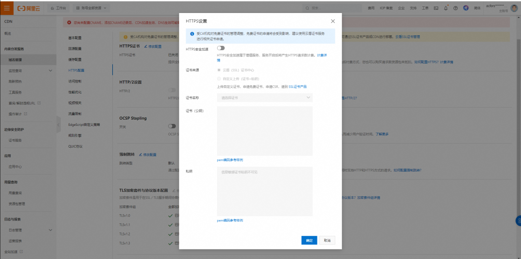Open the orange hamburger menu icon

point(7,8)
